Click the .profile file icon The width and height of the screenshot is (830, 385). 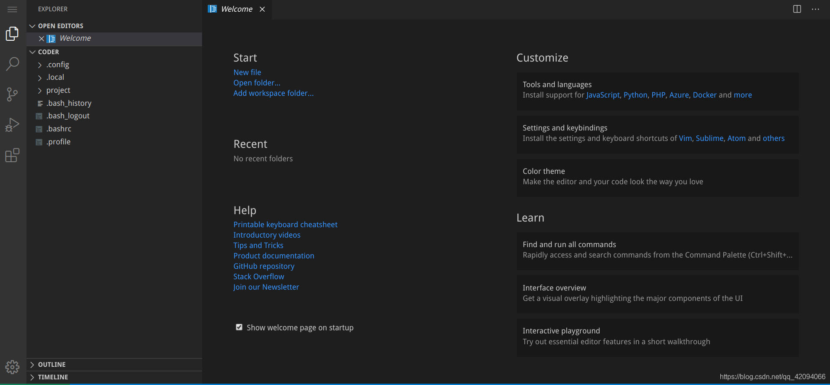click(x=39, y=142)
